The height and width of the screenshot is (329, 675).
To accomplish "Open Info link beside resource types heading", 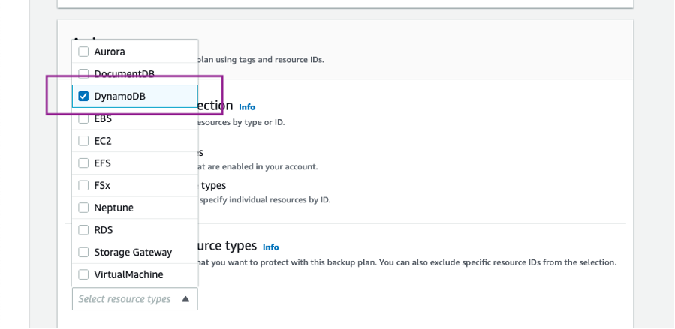I will pyautogui.click(x=271, y=247).
